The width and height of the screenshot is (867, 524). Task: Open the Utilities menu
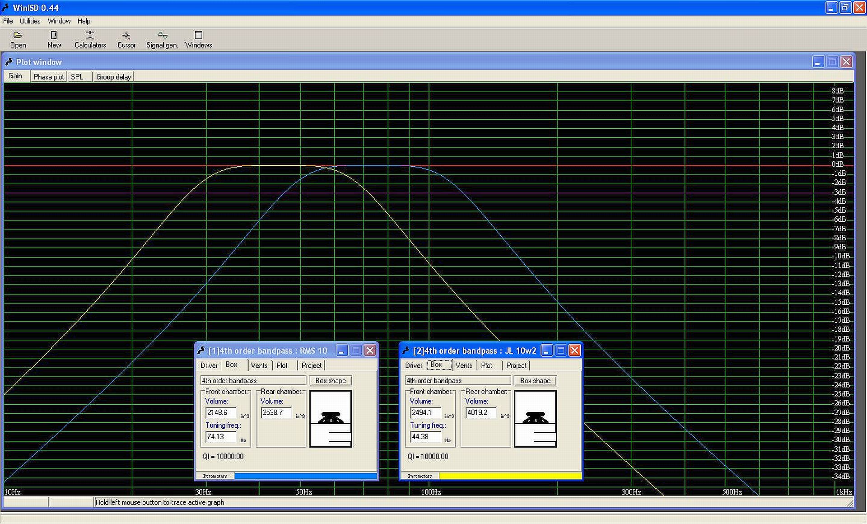tap(30, 21)
